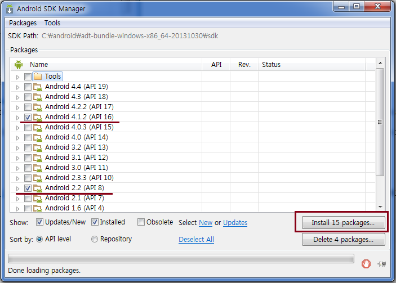396x283 pixels.
Task: Click Install 15 packages button
Action: click(x=344, y=222)
